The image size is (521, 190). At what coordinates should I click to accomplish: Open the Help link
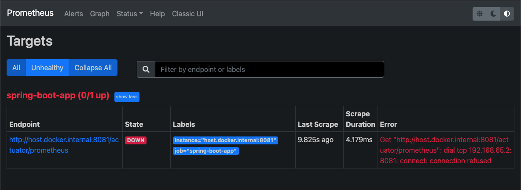coord(157,14)
